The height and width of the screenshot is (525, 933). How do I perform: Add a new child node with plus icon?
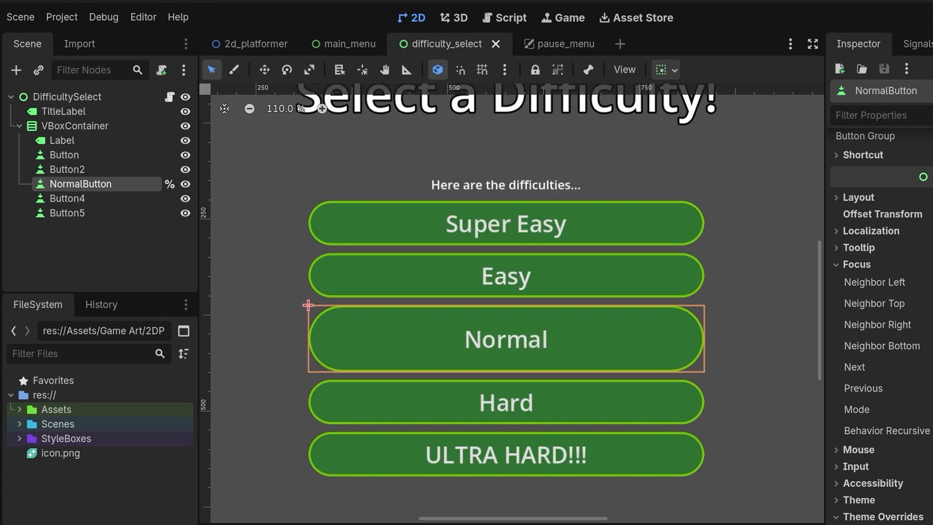coord(16,70)
